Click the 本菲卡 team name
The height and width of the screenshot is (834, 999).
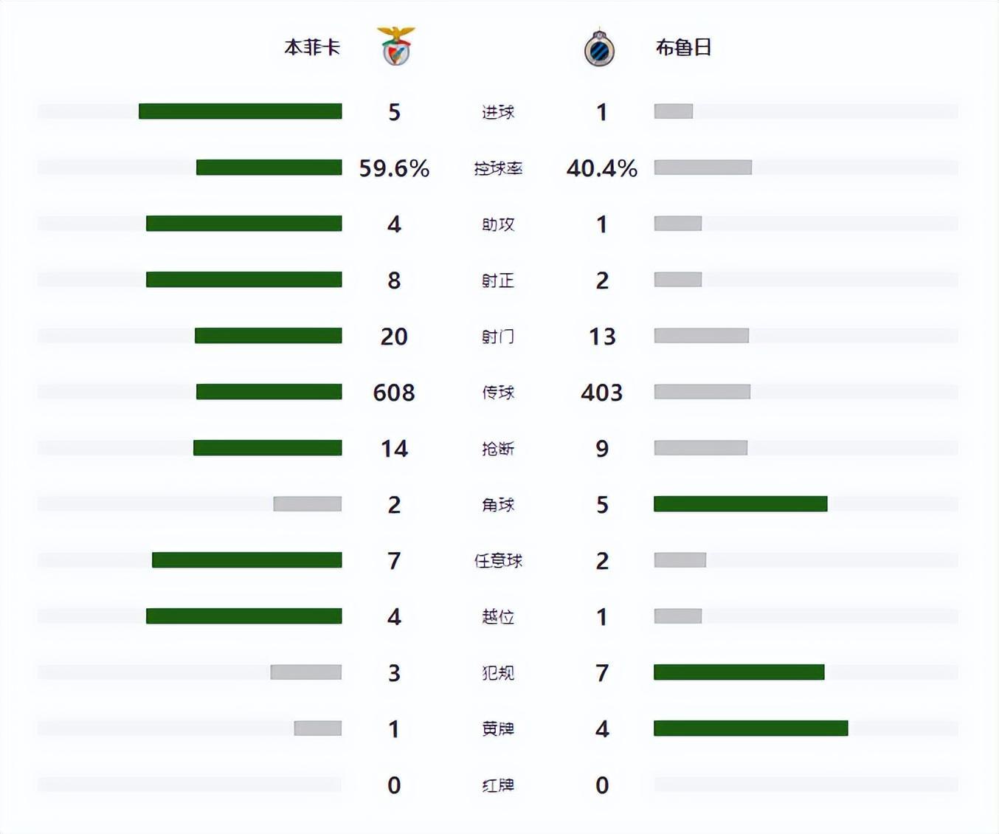(312, 47)
